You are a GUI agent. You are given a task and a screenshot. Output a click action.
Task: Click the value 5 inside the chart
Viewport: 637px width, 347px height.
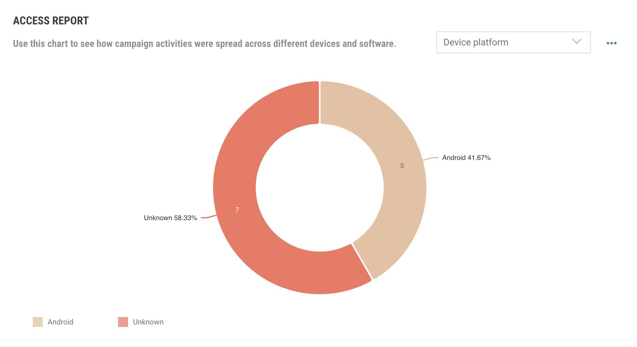(402, 166)
